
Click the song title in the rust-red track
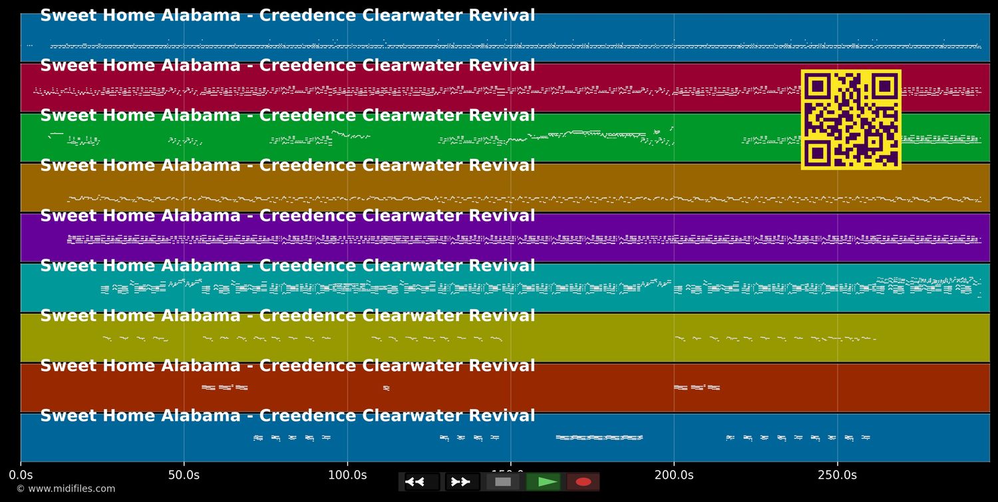(x=287, y=366)
